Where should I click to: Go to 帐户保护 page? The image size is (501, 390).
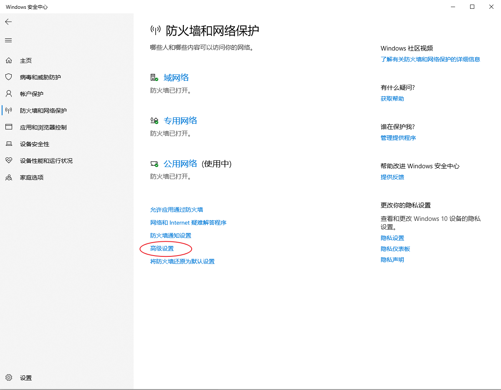pos(32,94)
